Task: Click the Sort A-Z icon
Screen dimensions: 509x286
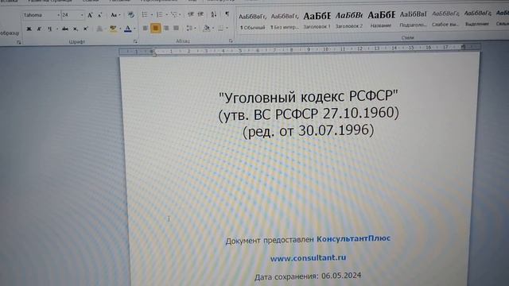Action: pos(214,14)
